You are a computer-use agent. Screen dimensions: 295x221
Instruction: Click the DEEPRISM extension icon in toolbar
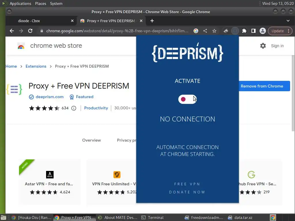click(x=235, y=31)
